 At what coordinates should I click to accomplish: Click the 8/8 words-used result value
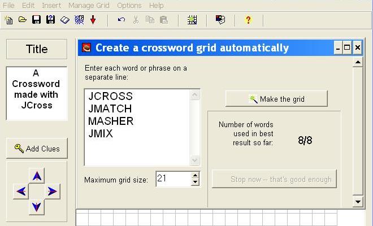click(305, 140)
